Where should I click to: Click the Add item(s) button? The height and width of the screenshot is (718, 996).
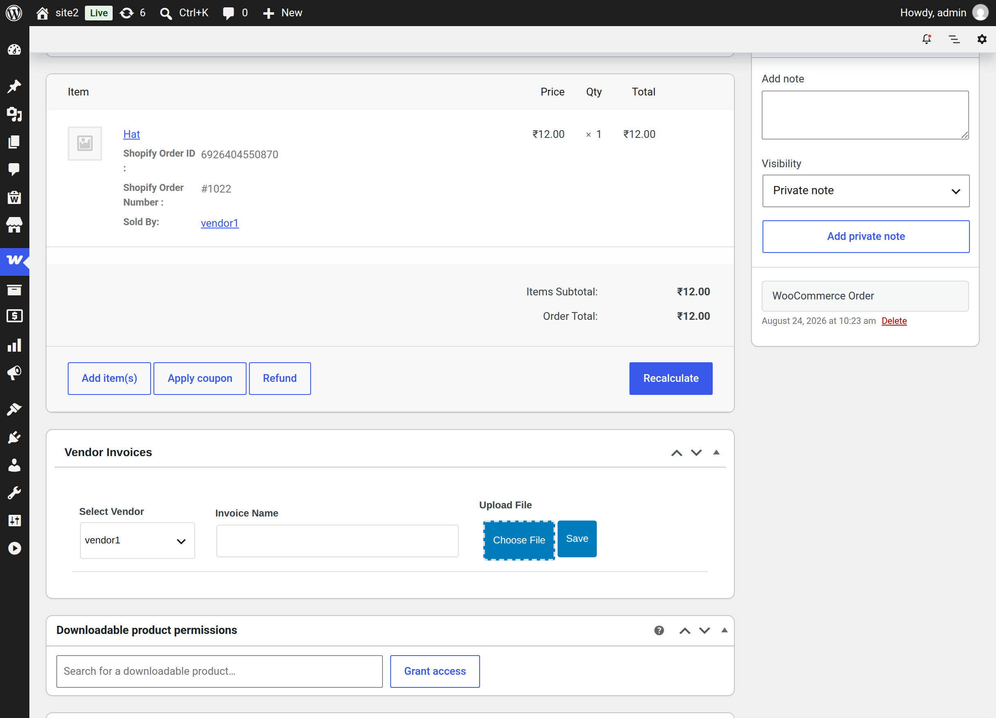coord(109,378)
